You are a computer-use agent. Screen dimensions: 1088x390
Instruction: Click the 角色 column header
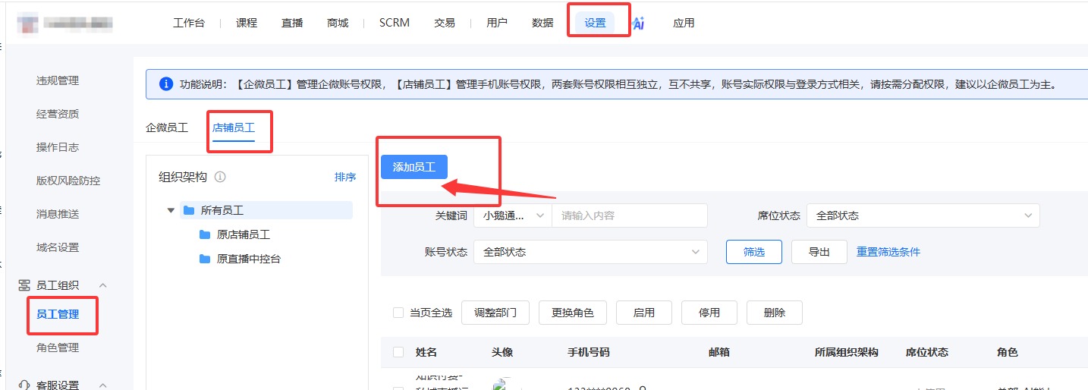tap(1008, 352)
